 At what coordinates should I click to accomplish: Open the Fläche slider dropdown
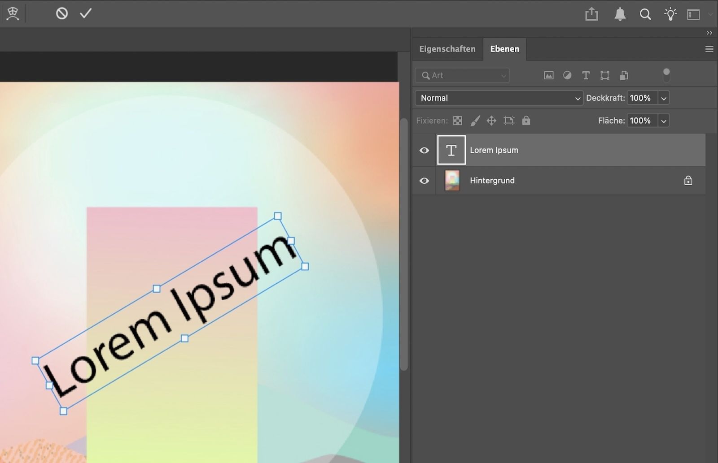tap(664, 121)
